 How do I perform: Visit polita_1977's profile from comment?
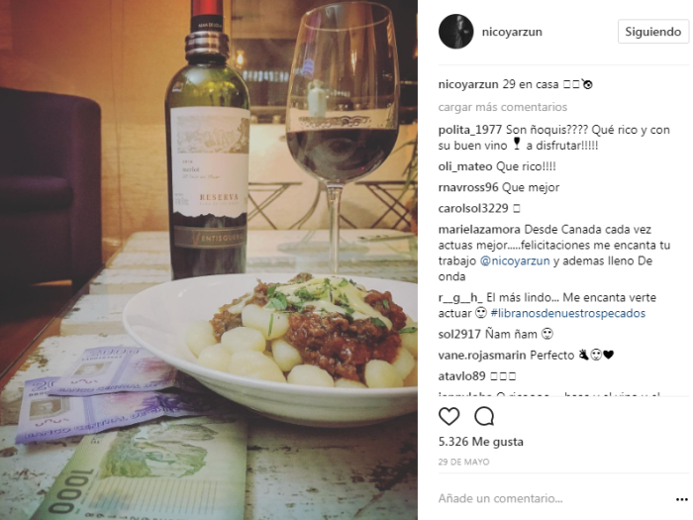coord(470,130)
